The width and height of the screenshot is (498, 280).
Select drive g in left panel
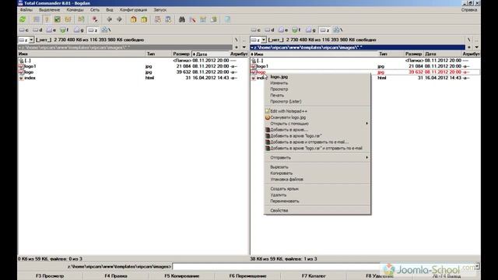click(79, 30)
